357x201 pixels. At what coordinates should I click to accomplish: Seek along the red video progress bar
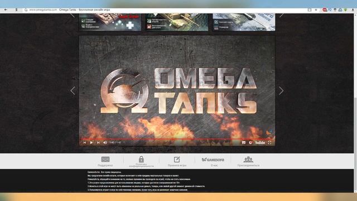(x=177, y=138)
